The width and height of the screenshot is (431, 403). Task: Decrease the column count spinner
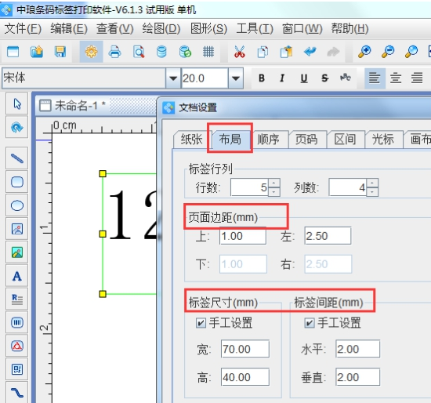coord(372,192)
